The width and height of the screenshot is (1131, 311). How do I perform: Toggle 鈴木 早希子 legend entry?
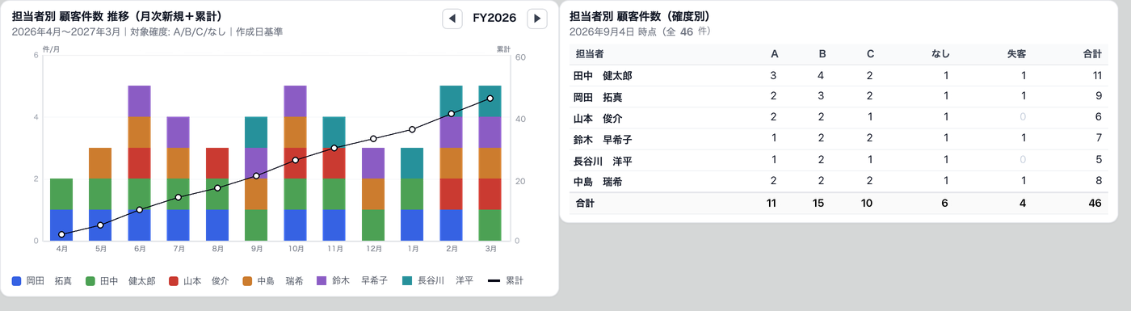click(352, 281)
